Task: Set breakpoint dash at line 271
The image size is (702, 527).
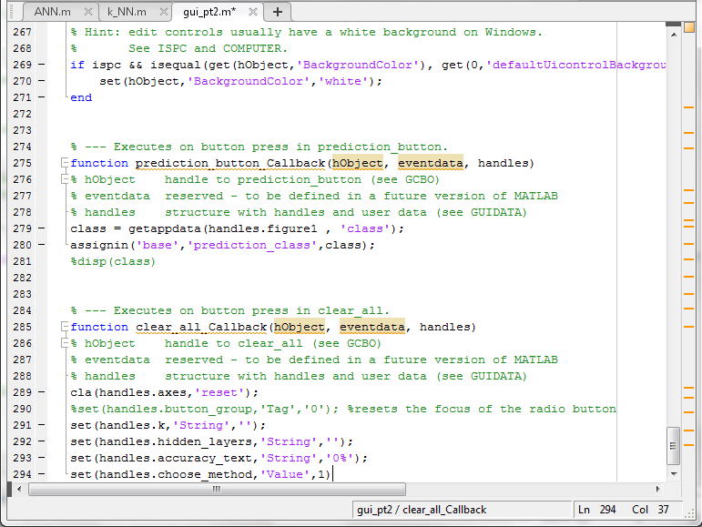Action: 41,97
